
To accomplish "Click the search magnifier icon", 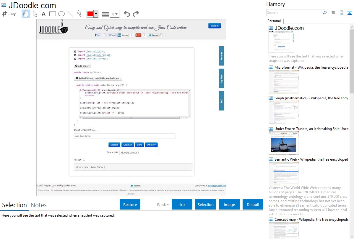I will point(324,13).
